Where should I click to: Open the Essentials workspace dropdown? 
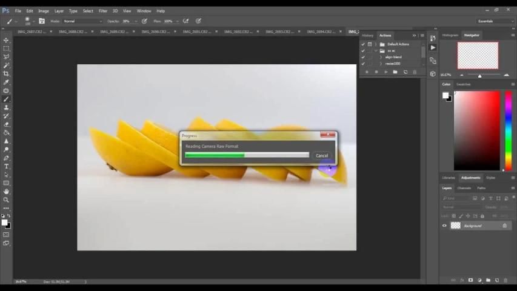coord(495,21)
